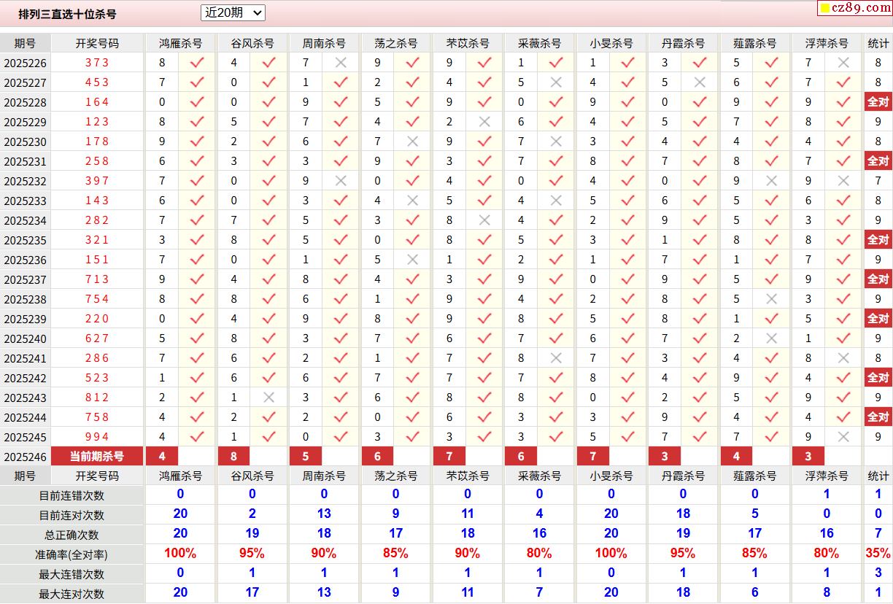Click the X mark for 浮萍杀号 in row 2025226
893x604 pixels.
pos(843,63)
